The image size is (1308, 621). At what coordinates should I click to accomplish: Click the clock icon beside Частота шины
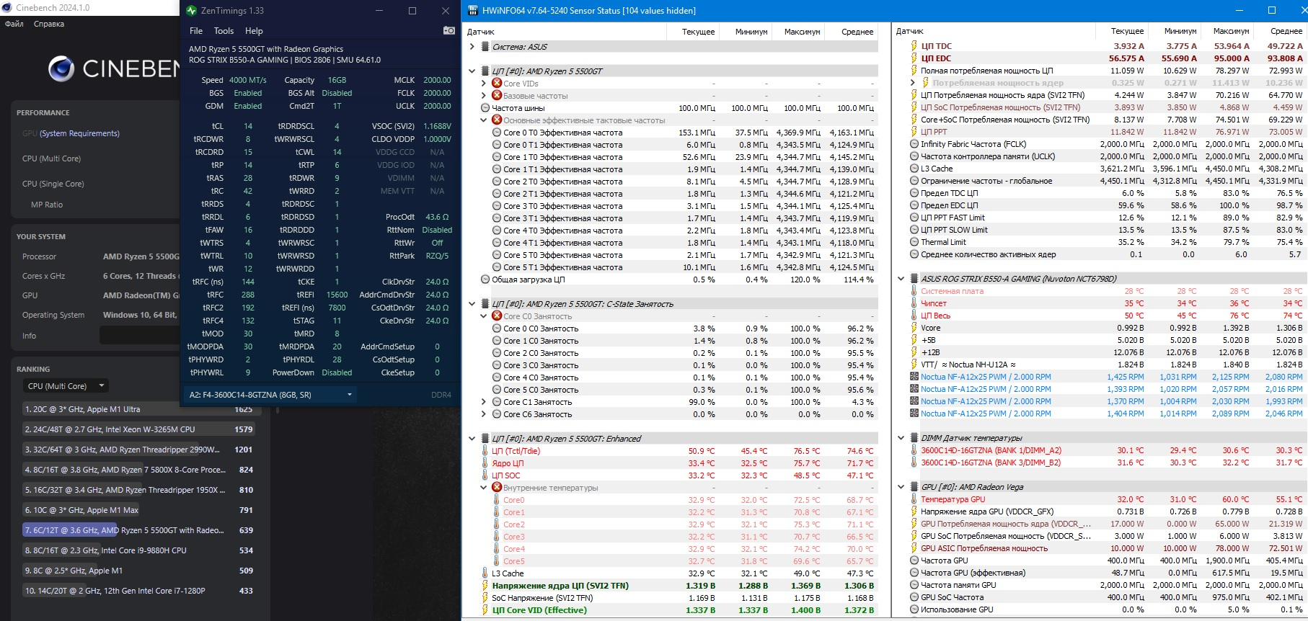coord(485,108)
